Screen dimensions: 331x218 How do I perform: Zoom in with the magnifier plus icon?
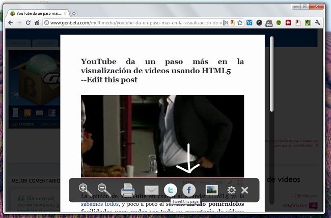pos(86,190)
